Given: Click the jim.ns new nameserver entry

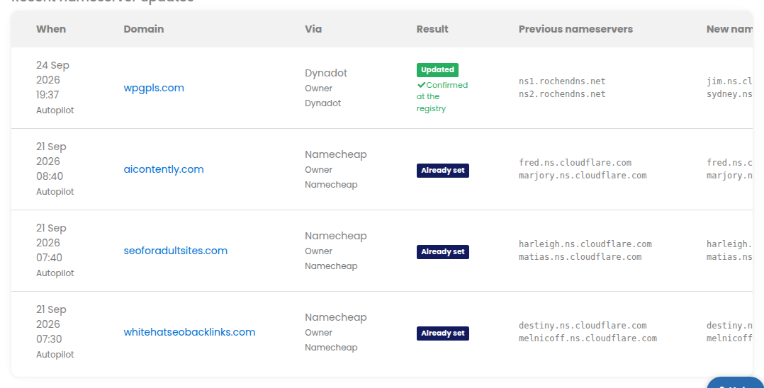Looking at the screenshot, I should tap(729, 81).
